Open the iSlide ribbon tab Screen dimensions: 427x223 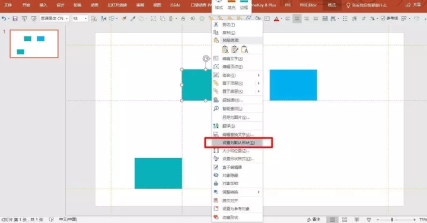click(x=175, y=5)
